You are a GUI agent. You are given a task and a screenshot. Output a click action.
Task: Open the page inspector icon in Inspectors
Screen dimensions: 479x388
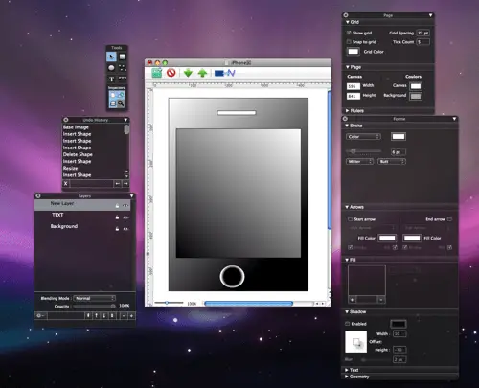click(113, 95)
